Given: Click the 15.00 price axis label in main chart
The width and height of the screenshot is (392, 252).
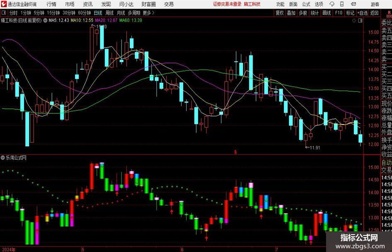Looking at the screenshot, I should tap(373, 32).
